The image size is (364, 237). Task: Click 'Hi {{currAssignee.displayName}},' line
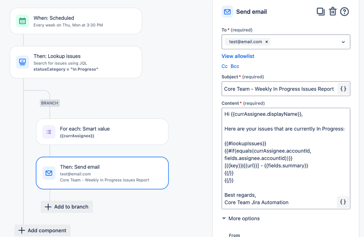coord(263,114)
